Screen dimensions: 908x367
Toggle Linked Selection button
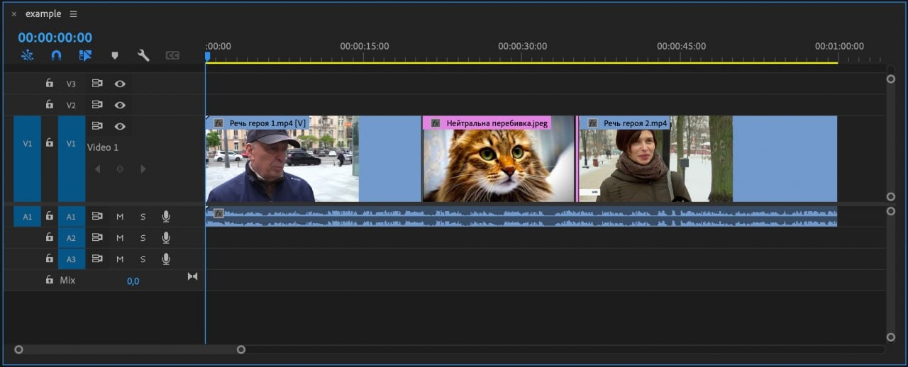[x=86, y=55]
